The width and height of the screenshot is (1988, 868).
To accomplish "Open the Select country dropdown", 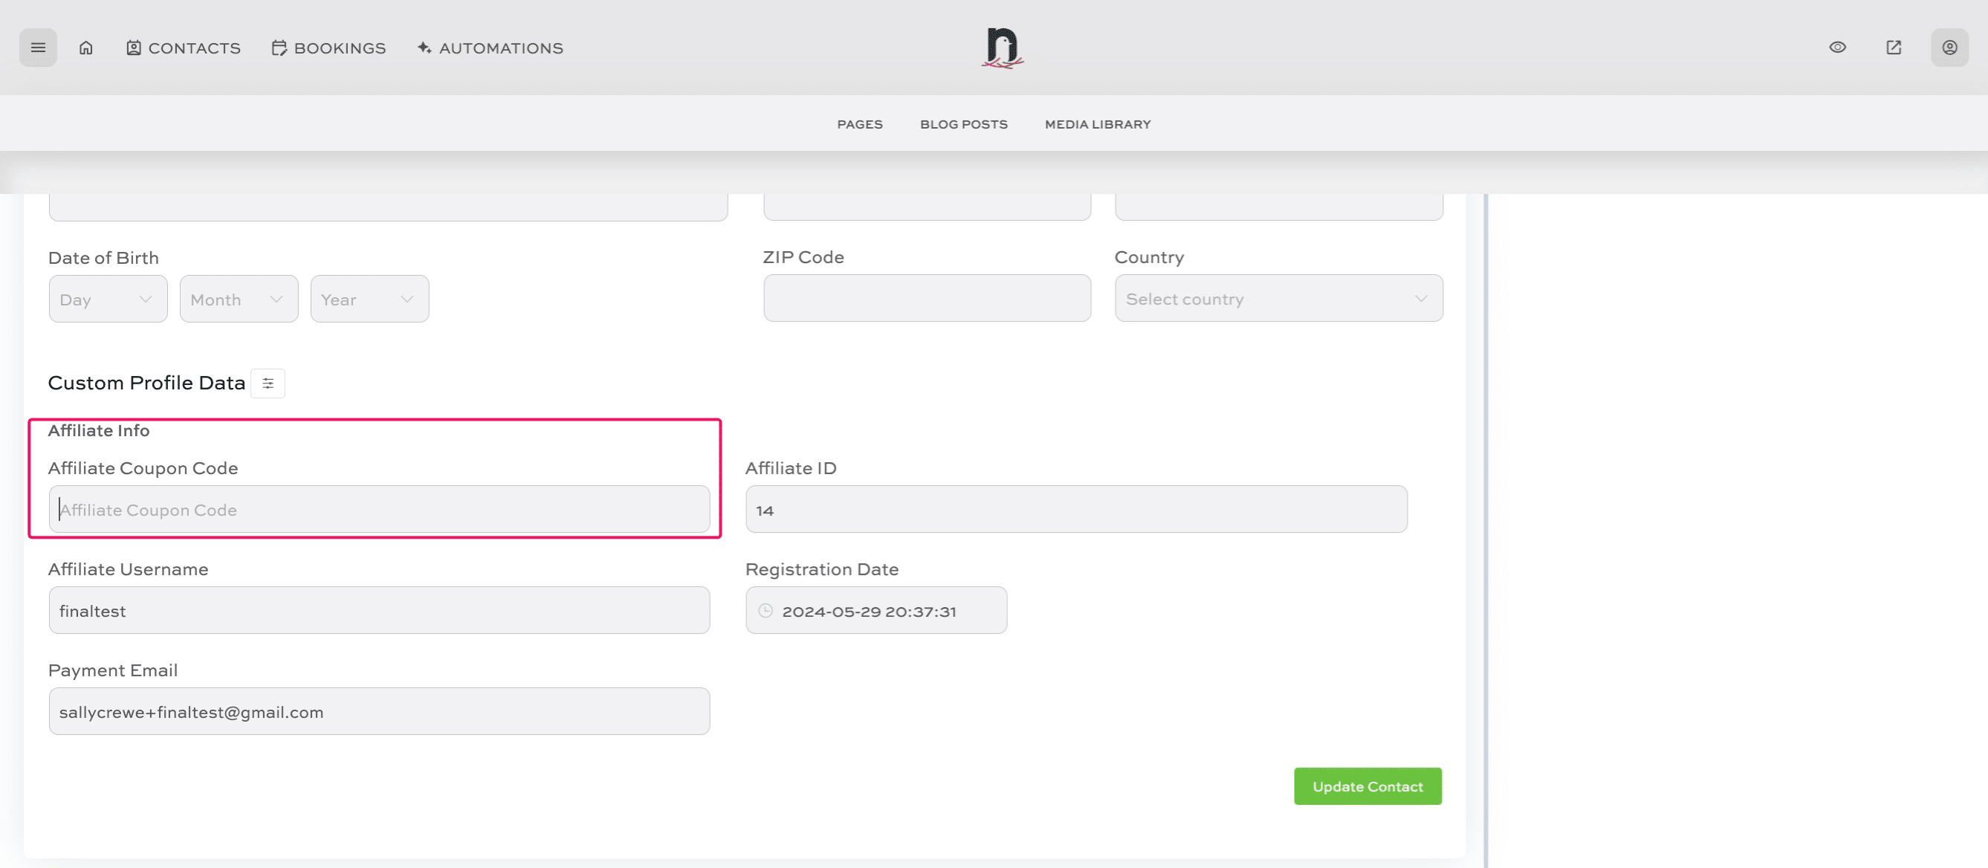I will (1278, 299).
